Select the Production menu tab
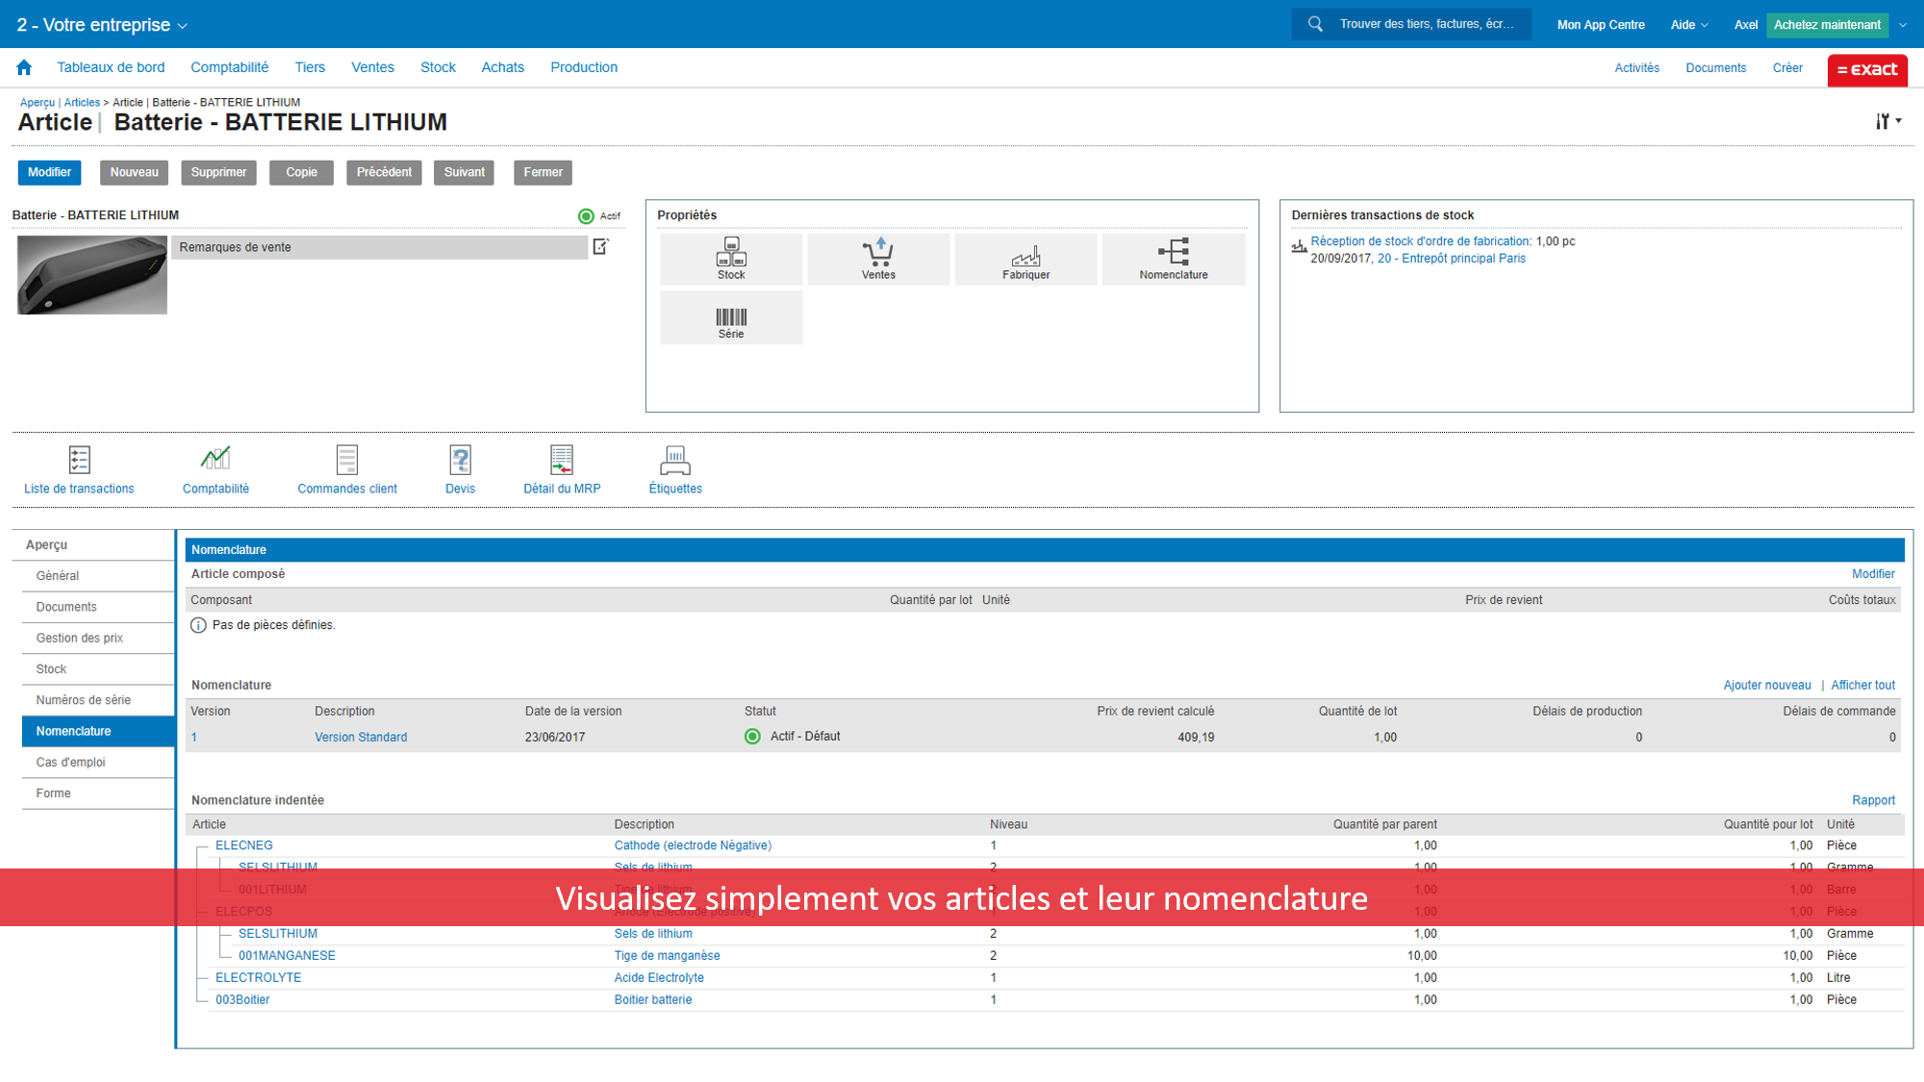This screenshot has width=1924, height=1082. [584, 66]
